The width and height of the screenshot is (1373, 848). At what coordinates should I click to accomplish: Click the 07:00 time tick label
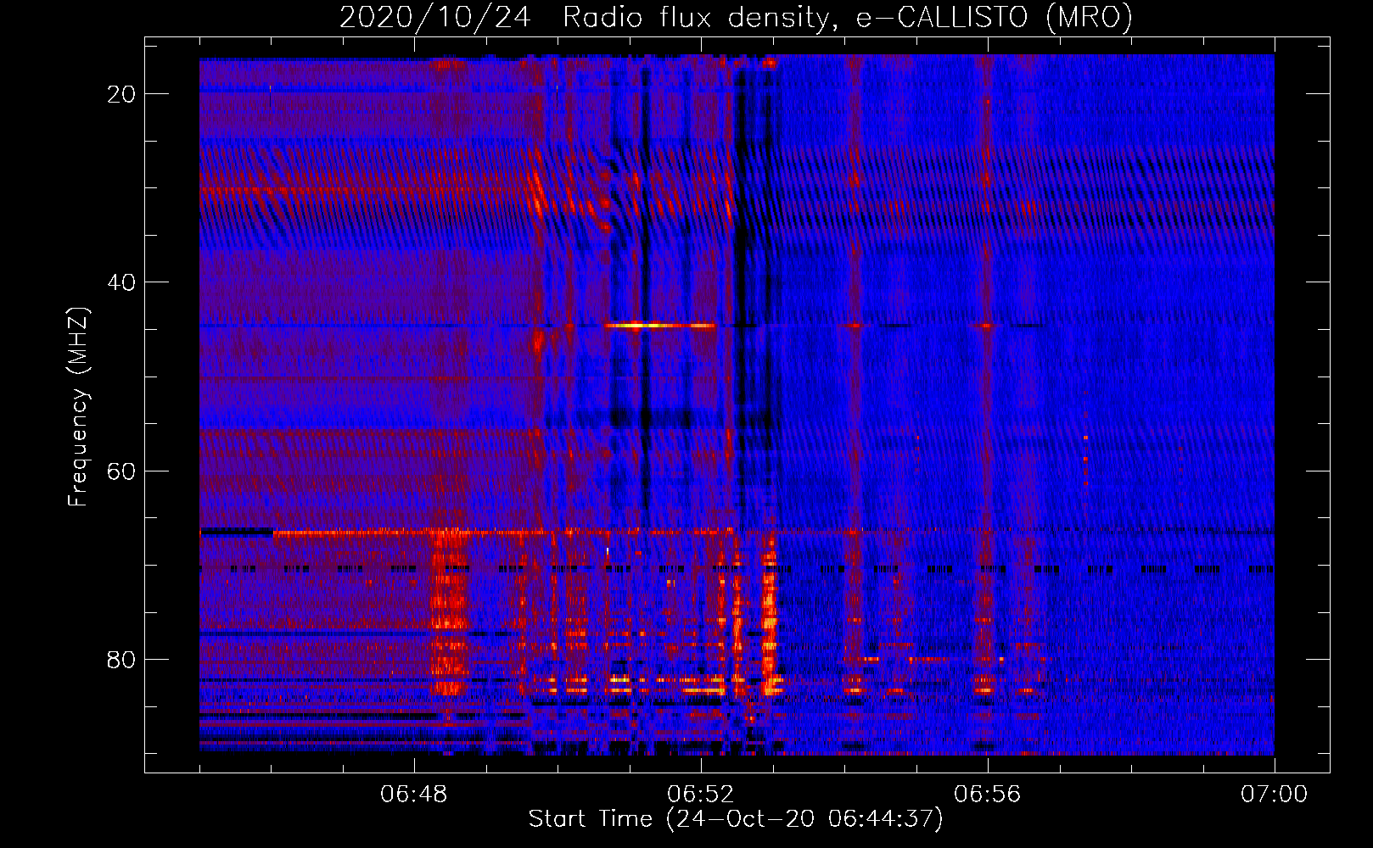click(1275, 795)
